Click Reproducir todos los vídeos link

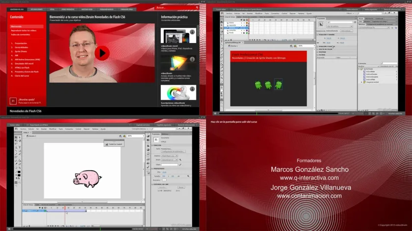pyautogui.click(x=24, y=30)
